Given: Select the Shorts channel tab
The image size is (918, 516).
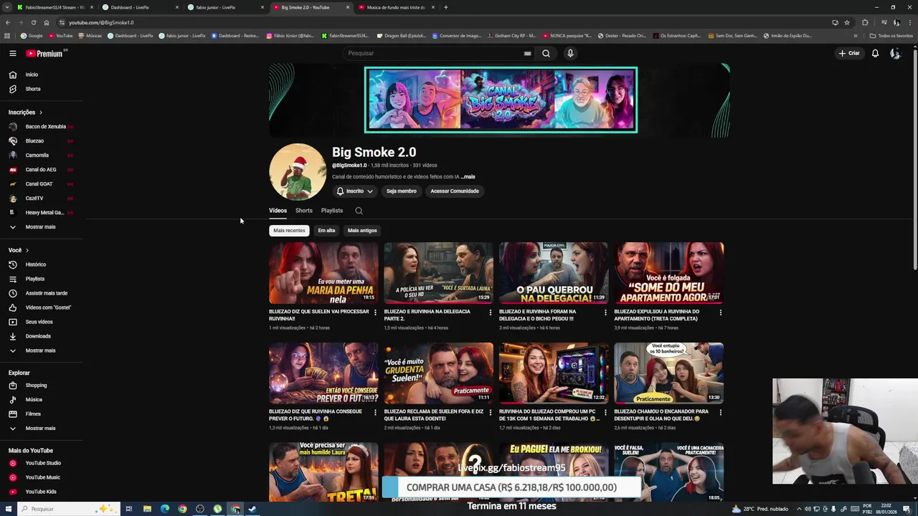Looking at the screenshot, I should pyautogui.click(x=304, y=211).
